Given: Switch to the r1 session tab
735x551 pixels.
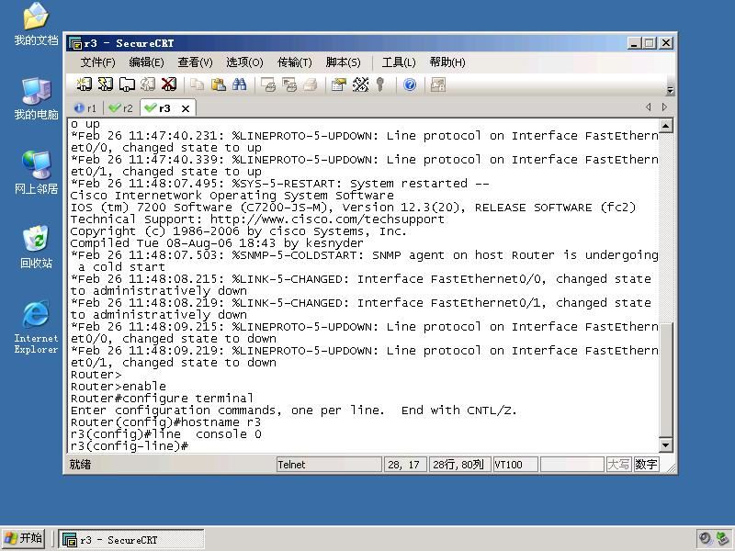Looking at the screenshot, I should [85, 108].
